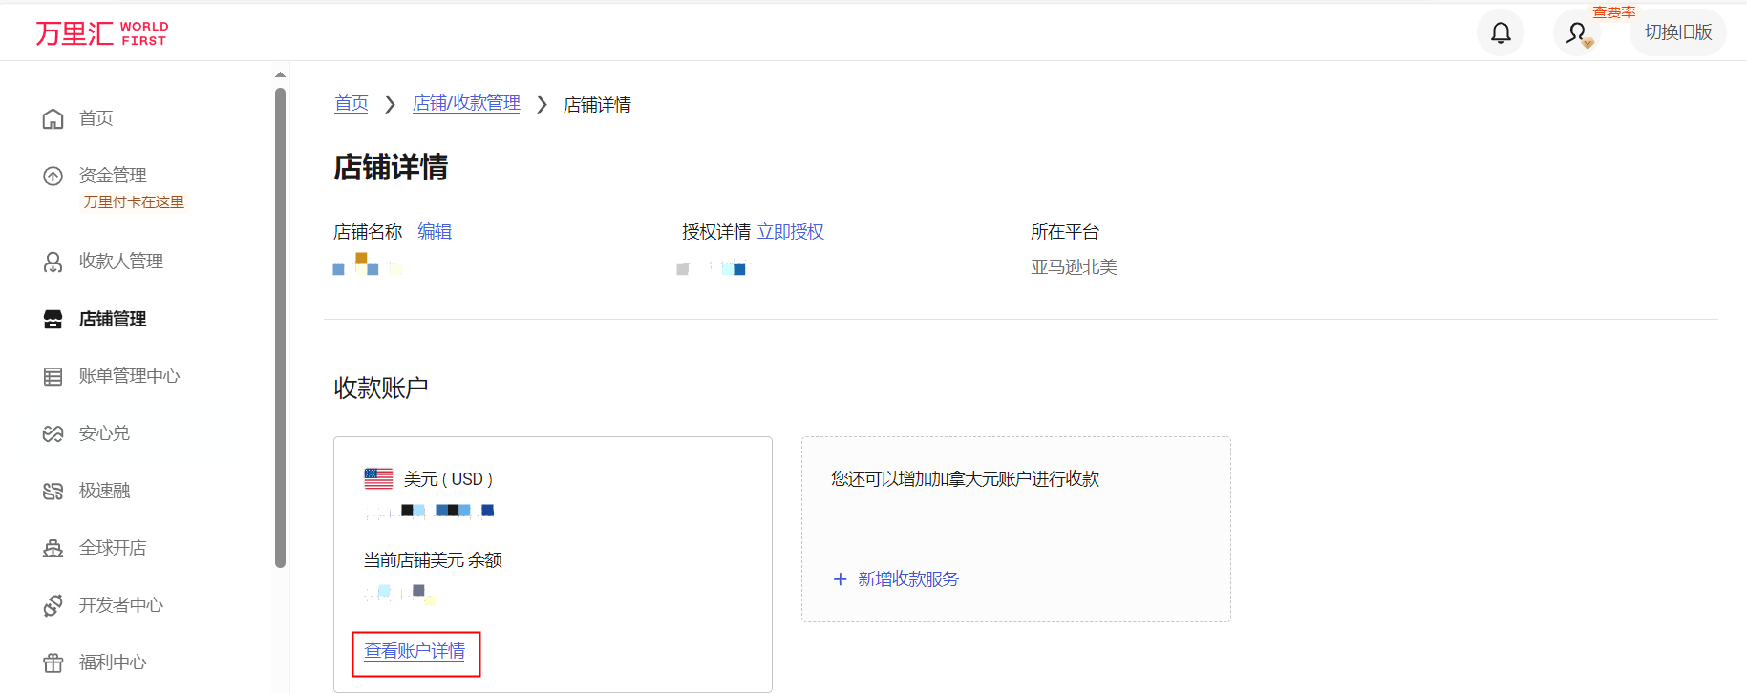Screen dimensions: 1747x693
Task: Go to 店铺/收款管理 breadcrumb
Action: (466, 103)
